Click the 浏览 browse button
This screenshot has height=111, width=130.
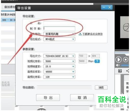point(101,88)
